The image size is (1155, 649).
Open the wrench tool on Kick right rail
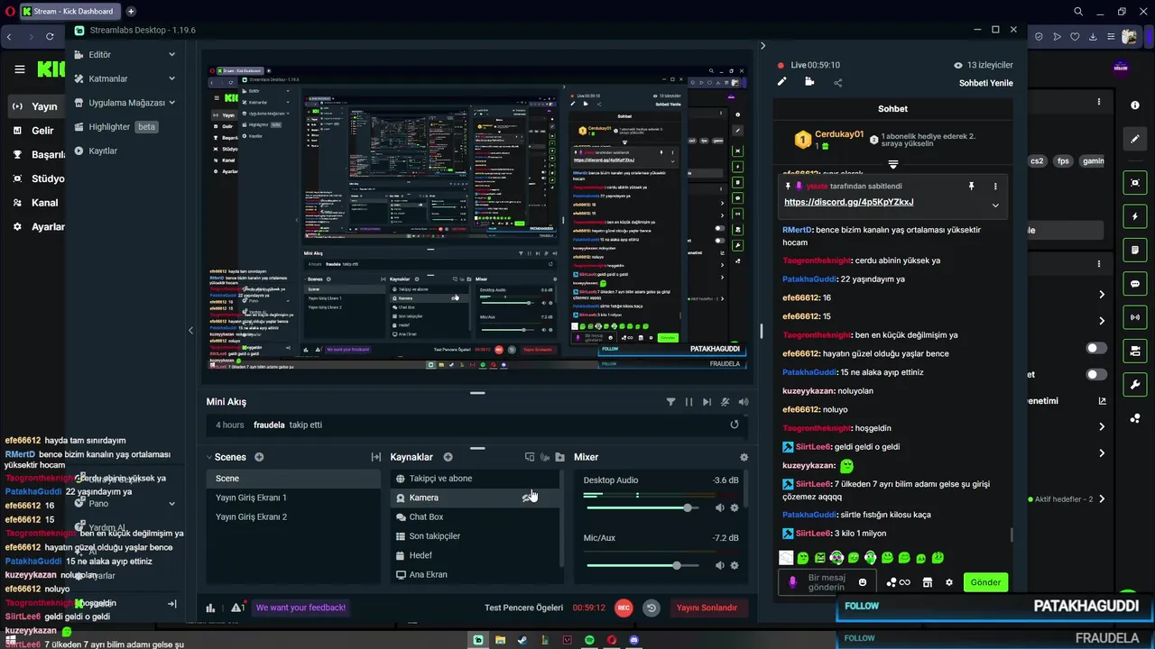pos(1135,384)
